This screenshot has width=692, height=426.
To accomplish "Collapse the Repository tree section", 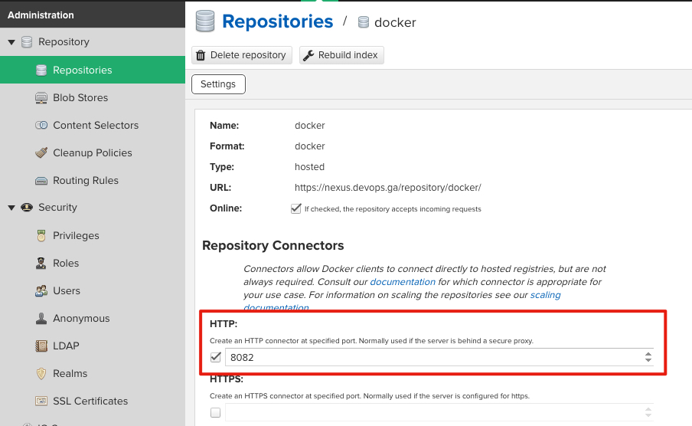I will [11, 42].
